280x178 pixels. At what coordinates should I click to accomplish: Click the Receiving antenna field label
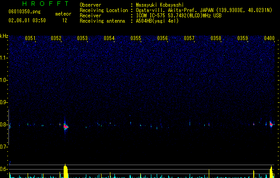pyautogui.click(x=102, y=21)
